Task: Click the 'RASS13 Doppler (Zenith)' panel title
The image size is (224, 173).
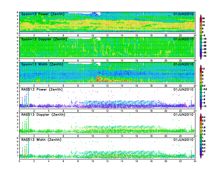Action: [x=43, y=114]
